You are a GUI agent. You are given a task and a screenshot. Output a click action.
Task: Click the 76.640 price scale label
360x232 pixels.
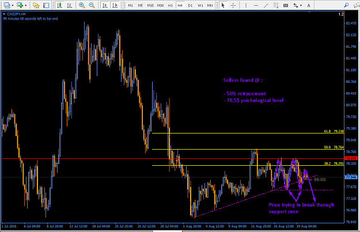(x=351, y=222)
